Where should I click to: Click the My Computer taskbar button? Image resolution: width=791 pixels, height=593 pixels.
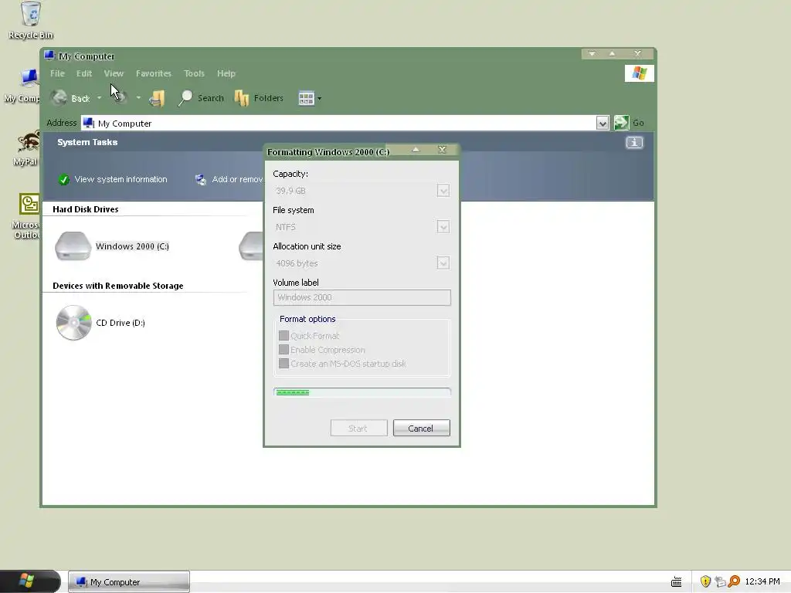click(x=129, y=582)
